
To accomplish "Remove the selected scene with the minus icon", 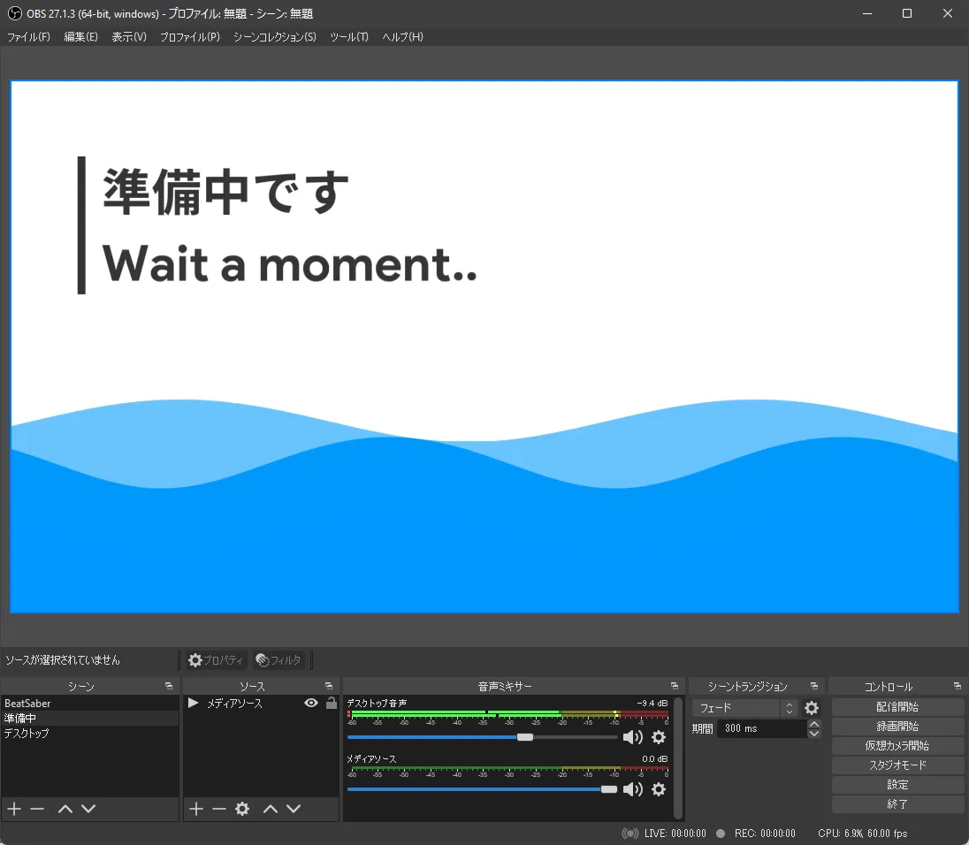I will 37,809.
